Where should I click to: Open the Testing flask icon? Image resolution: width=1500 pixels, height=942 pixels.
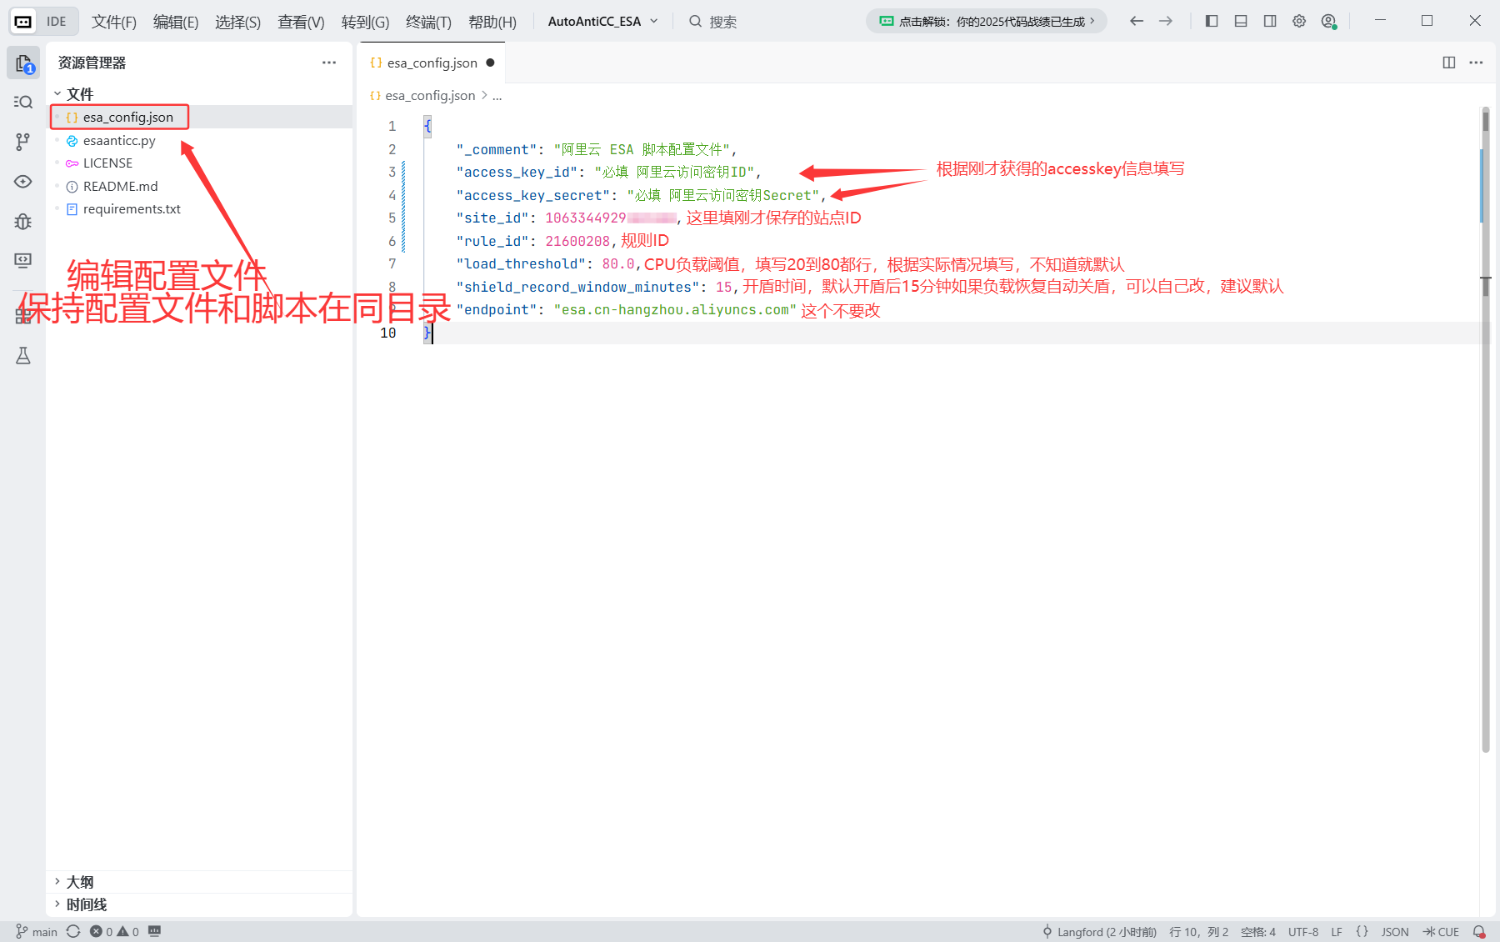pos(23,356)
